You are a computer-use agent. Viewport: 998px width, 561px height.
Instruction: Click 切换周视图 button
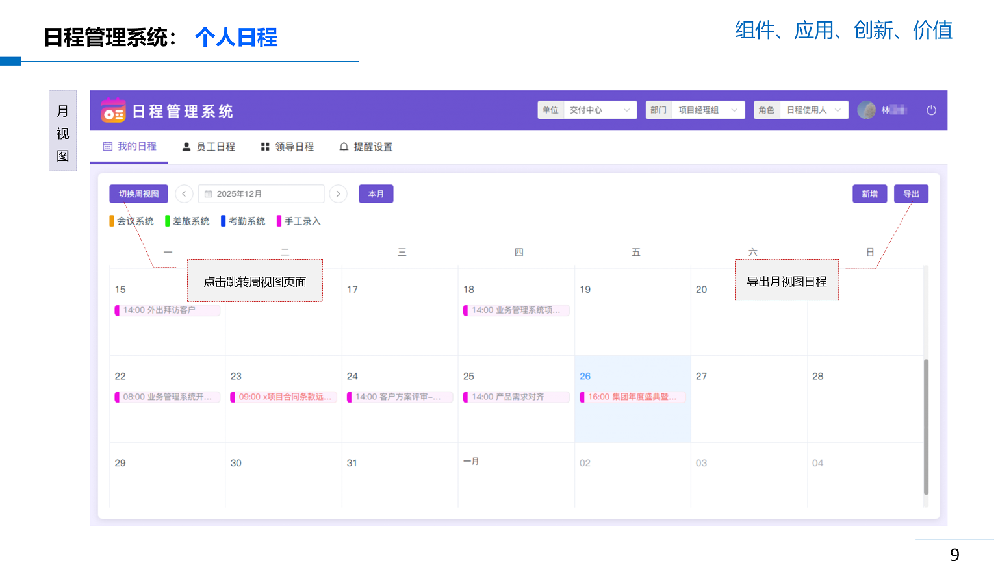[138, 194]
